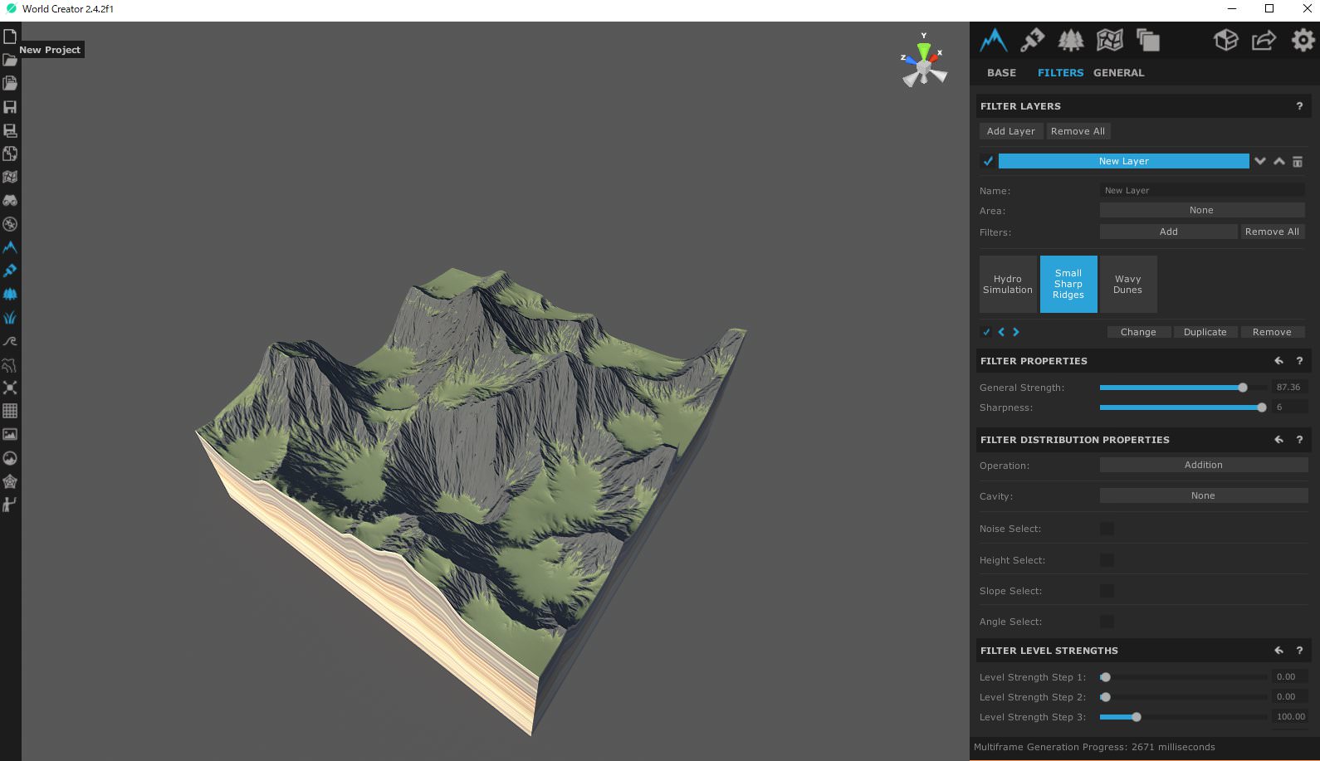Screen dimensions: 1320x761
Task: Open settings gear icon in right panel
Action: click(x=1303, y=40)
